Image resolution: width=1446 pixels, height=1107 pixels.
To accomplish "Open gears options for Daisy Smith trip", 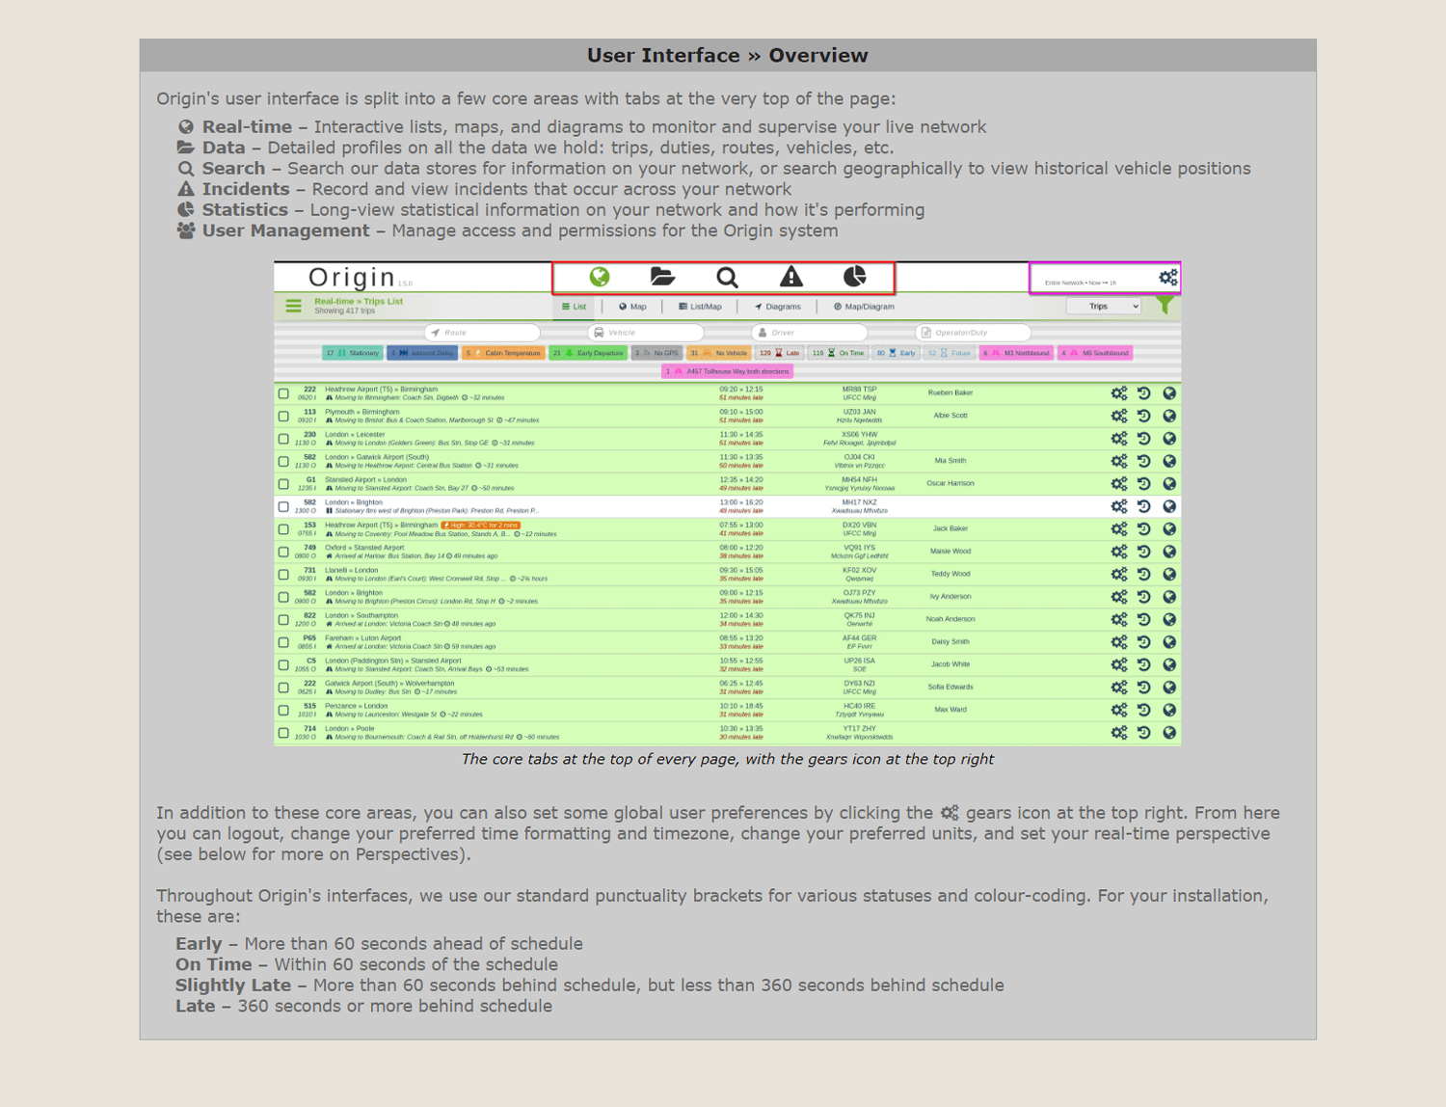I will click(1119, 642).
